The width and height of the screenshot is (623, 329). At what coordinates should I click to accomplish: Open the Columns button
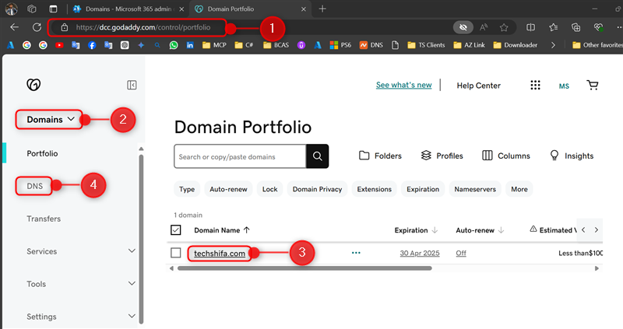click(505, 156)
